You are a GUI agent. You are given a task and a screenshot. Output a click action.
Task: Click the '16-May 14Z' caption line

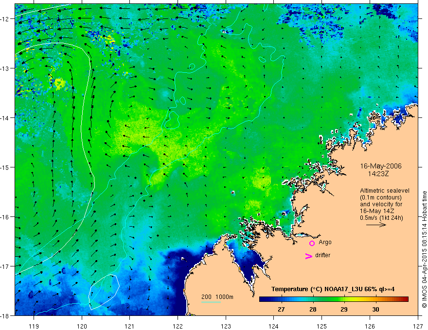click(x=377, y=211)
